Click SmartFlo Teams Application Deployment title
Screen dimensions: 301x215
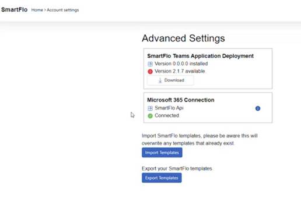click(200, 56)
